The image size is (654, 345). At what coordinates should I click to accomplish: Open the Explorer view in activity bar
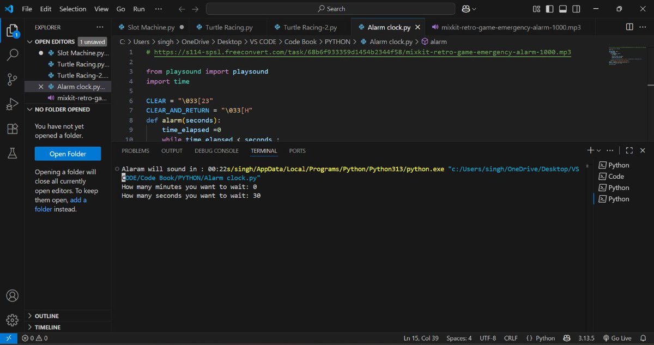(x=12, y=29)
